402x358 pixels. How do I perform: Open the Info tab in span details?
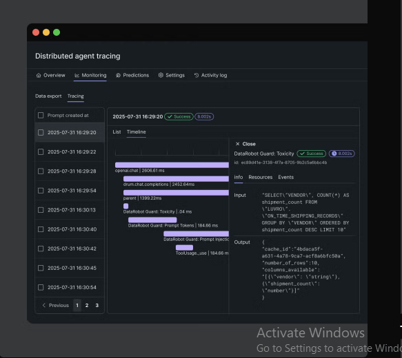point(239,177)
